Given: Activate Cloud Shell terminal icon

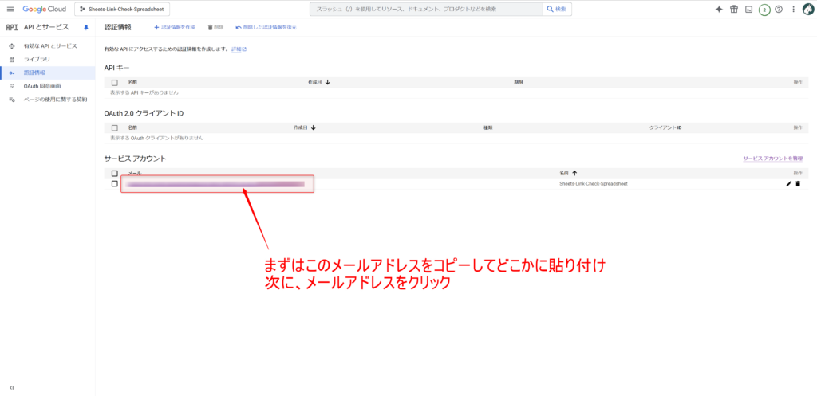Looking at the screenshot, I should tap(748, 9).
